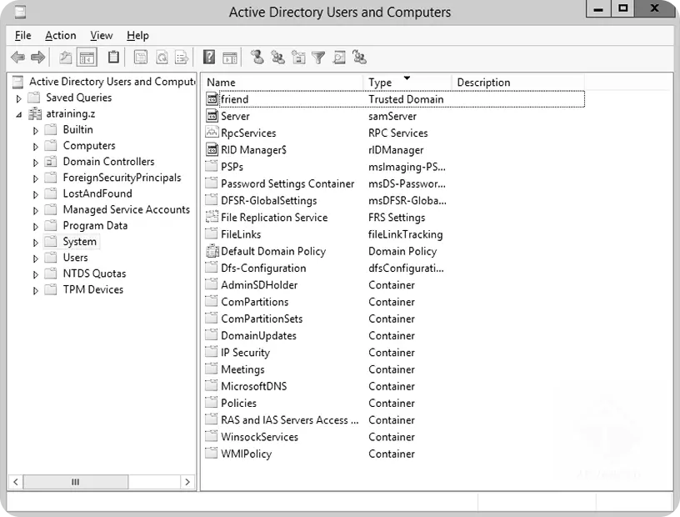680x517 pixels.
Task: Select the RAS and IAS Servers Access entry
Action: point(290,419)
